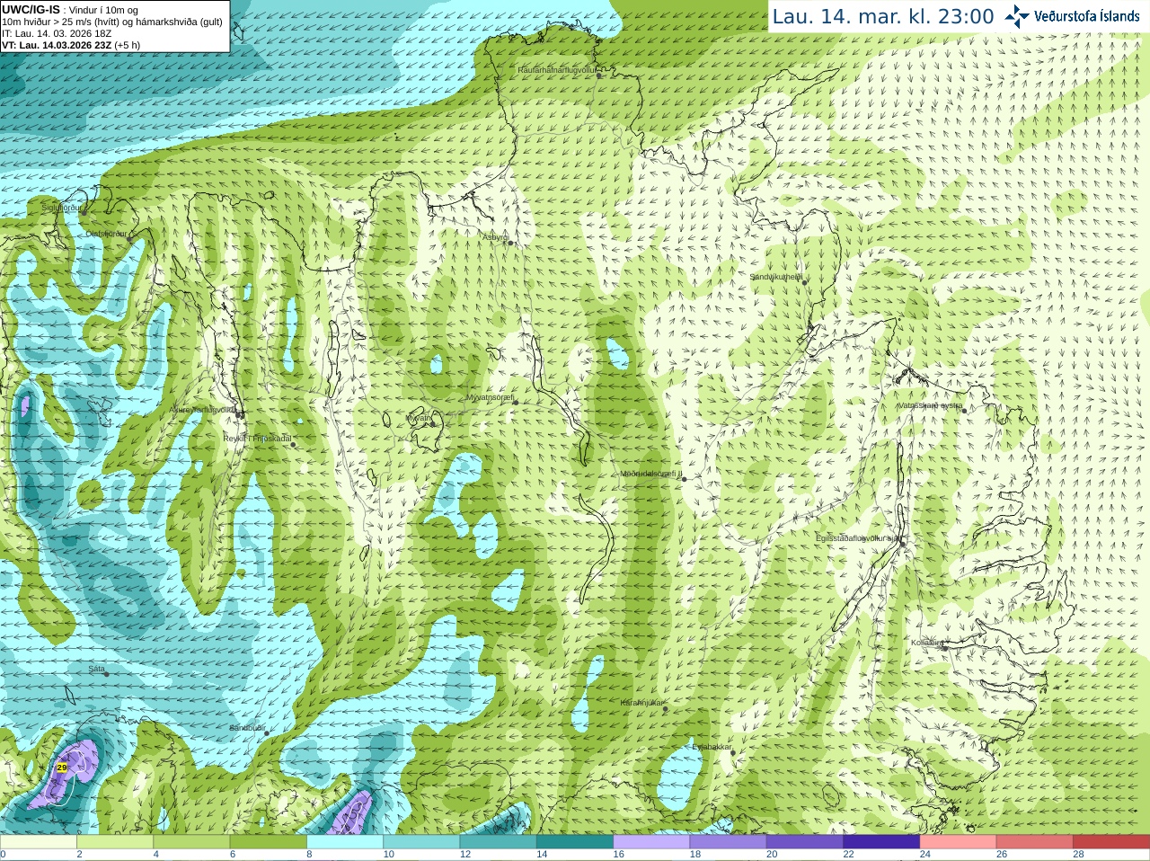Viewport: 1150px width, 861px height.
Task: Click the Egilsstaðaflugvöllur sjálf. station label
Action: pos(857,537)
